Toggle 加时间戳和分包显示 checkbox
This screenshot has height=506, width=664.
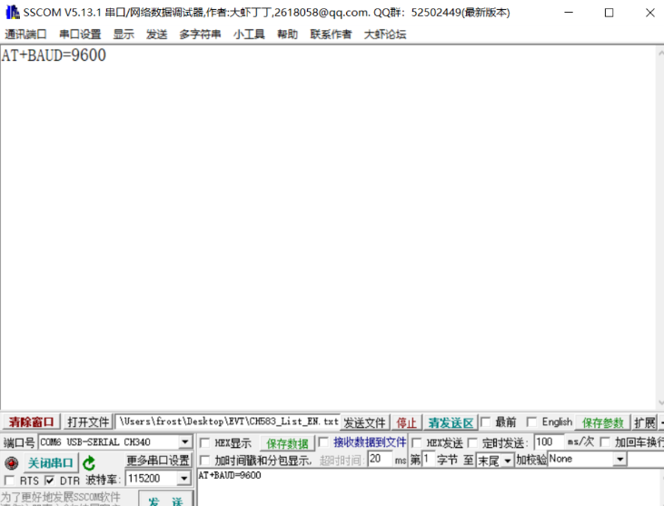(204, 460)
